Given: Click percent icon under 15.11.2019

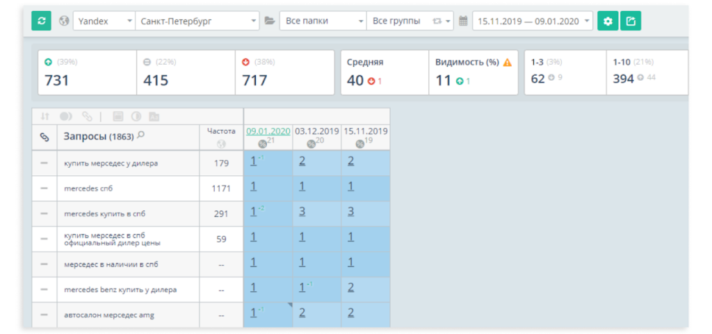Looking at the screenshot, I should [x=359, y=144].
